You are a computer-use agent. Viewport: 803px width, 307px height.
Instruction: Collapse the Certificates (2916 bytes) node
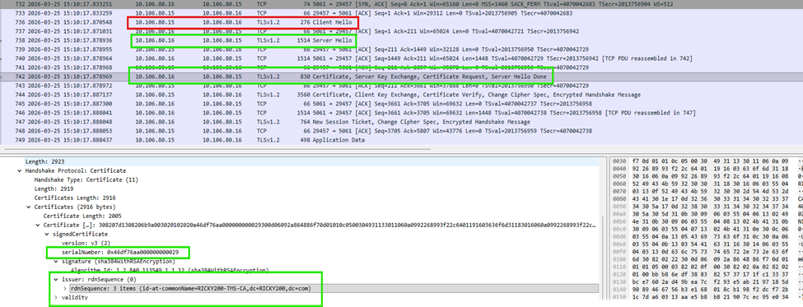point(29,207)
